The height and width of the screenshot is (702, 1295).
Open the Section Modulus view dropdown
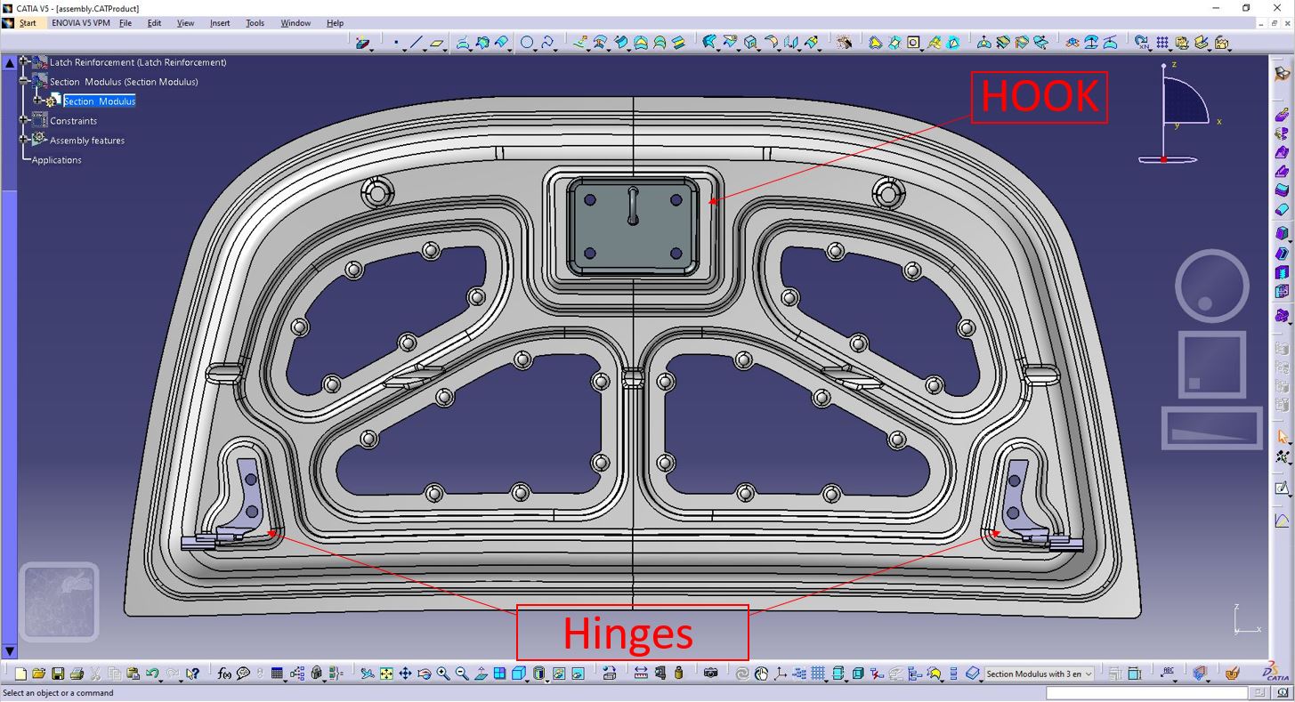(x=1040, y=674)
